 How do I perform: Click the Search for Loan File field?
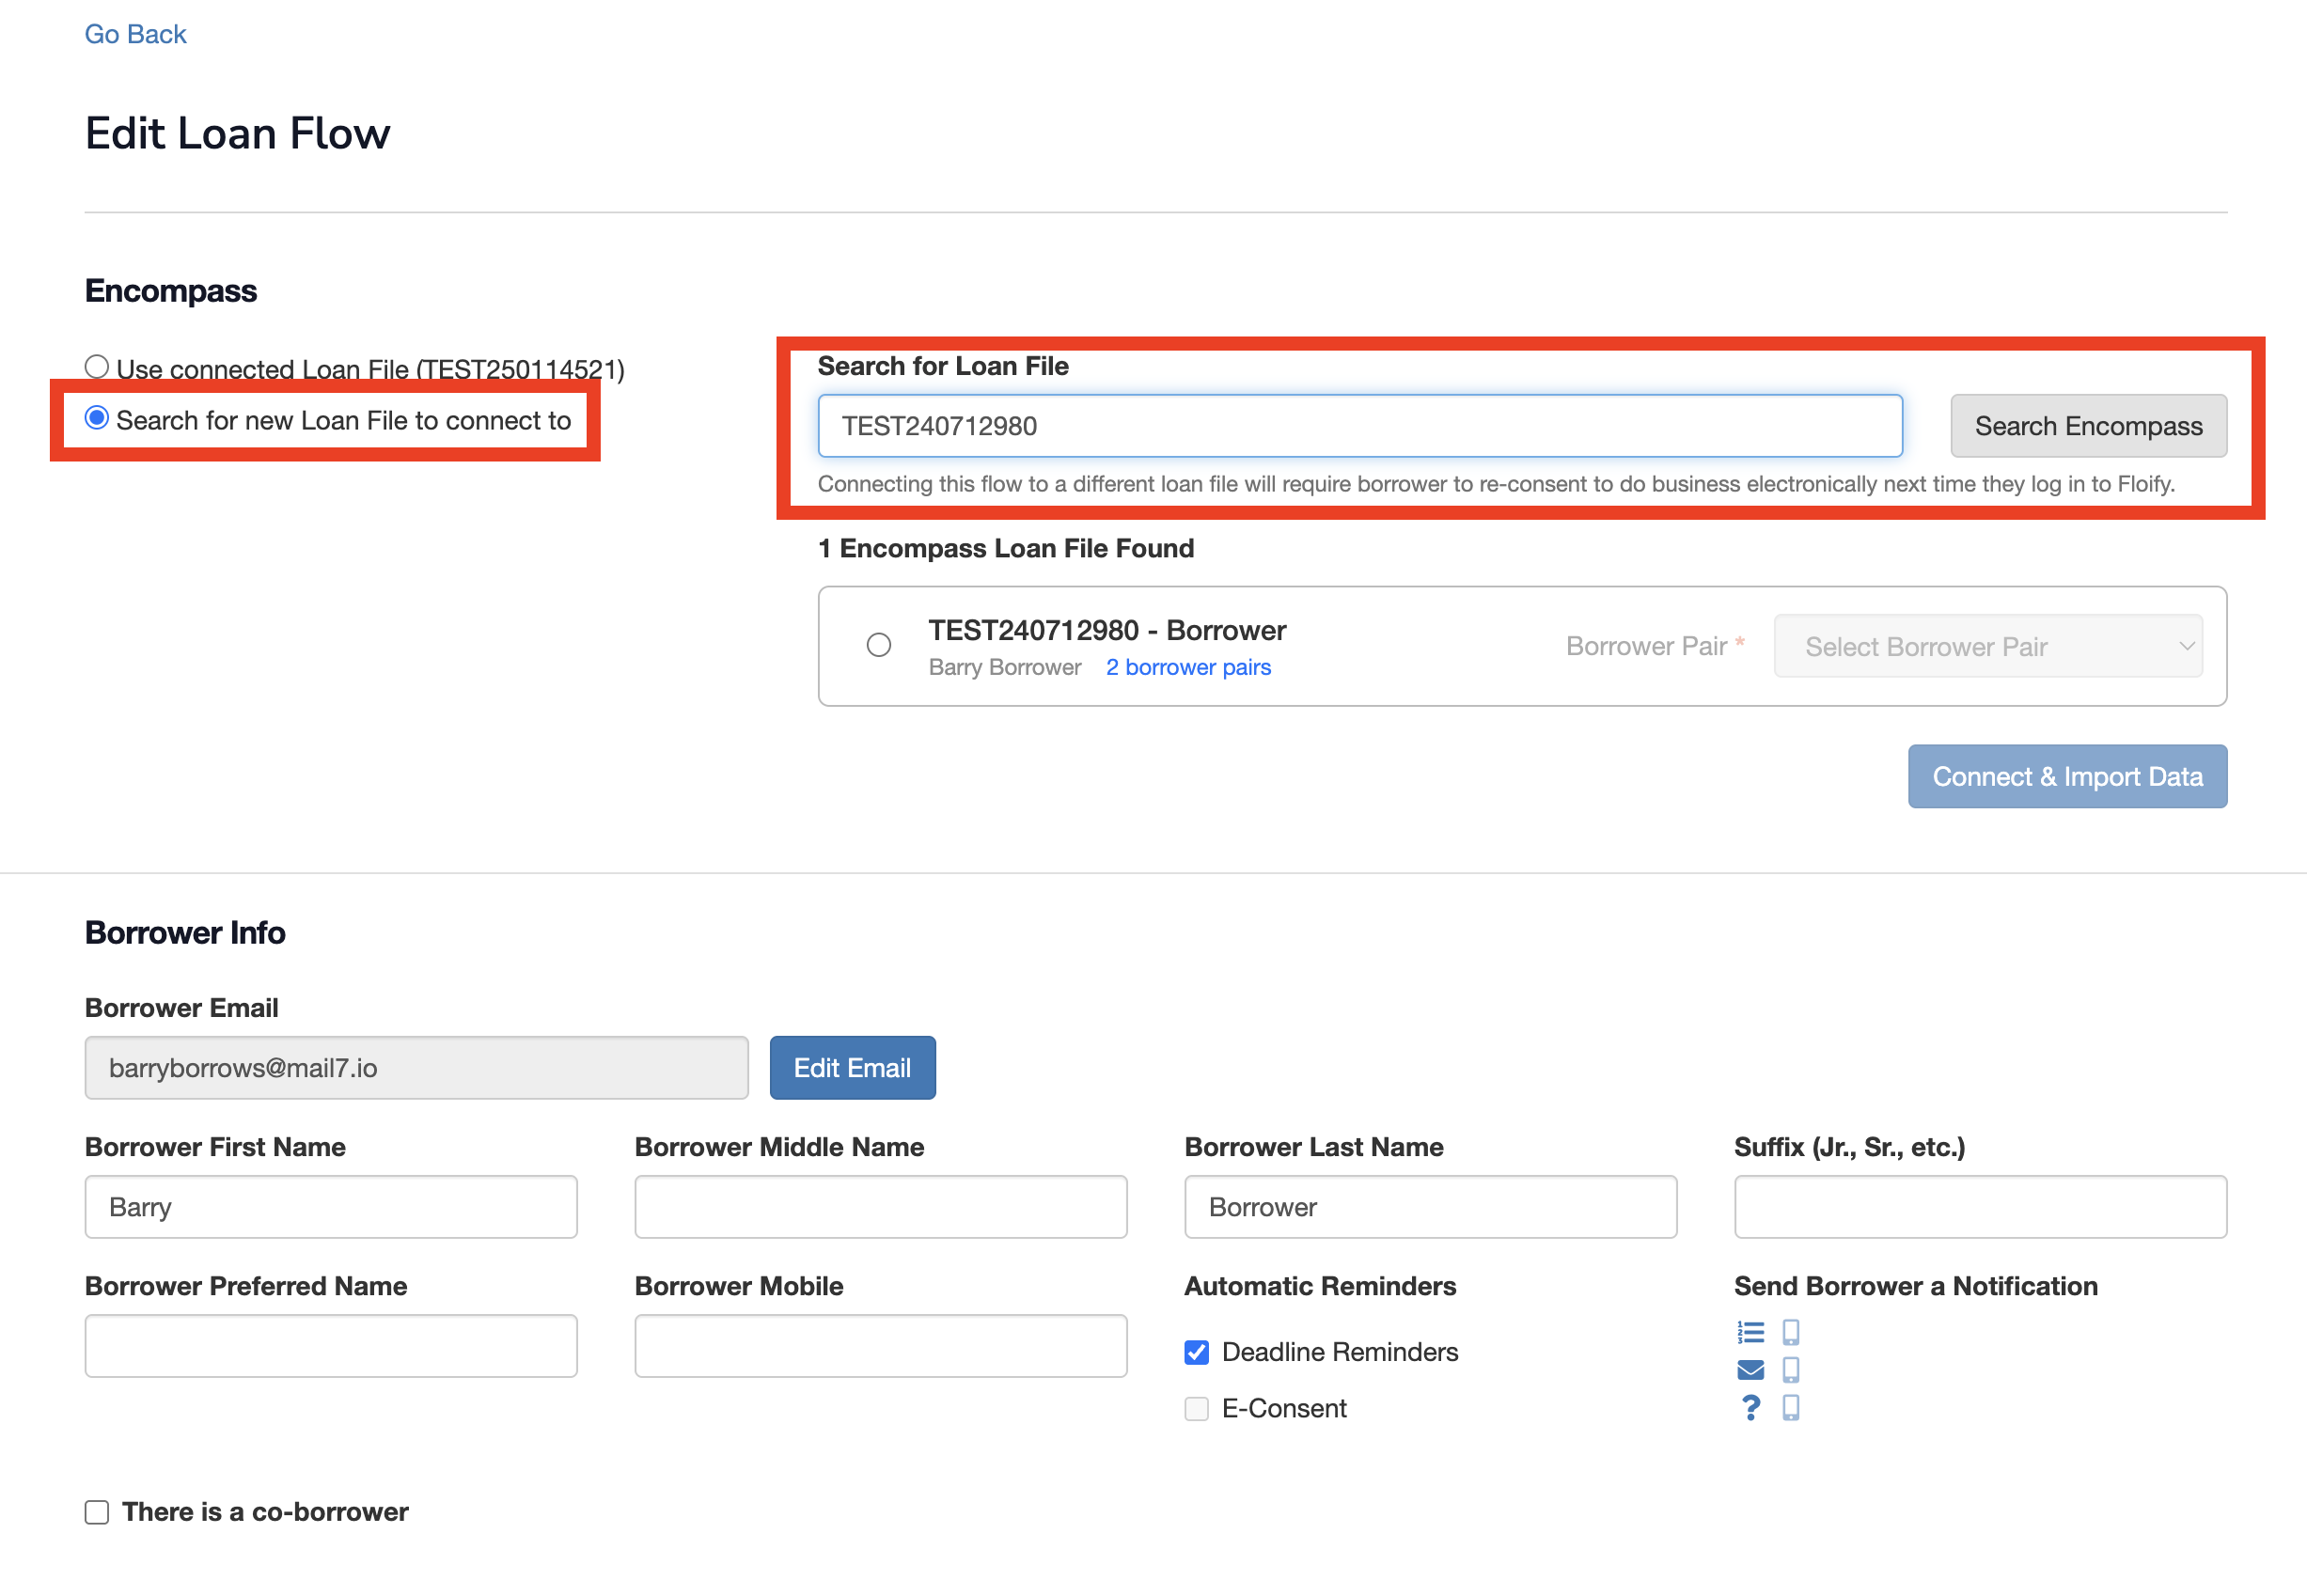pos(1359,426)
